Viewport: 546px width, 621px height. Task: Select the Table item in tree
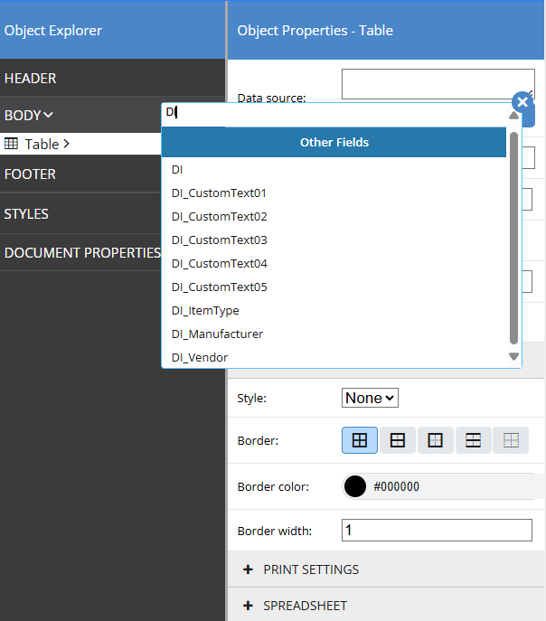(42, 144)
